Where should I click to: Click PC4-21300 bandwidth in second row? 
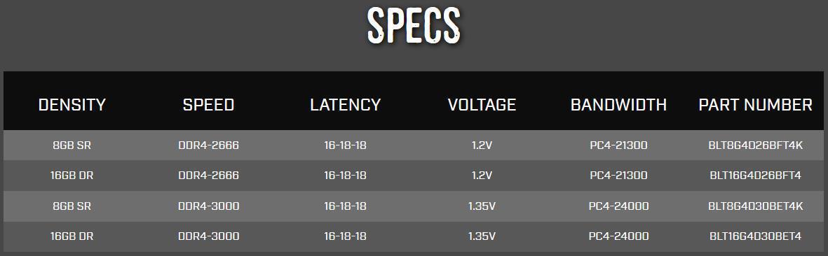click(x=618, y=176)
